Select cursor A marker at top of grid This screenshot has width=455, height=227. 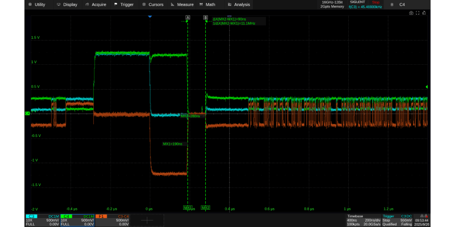point(188,18)
